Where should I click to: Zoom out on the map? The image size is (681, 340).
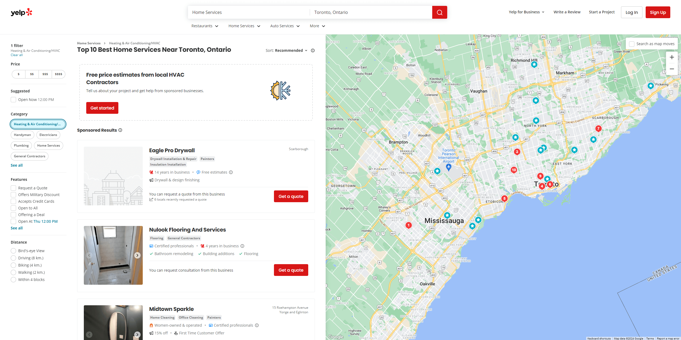pos(672,69)
